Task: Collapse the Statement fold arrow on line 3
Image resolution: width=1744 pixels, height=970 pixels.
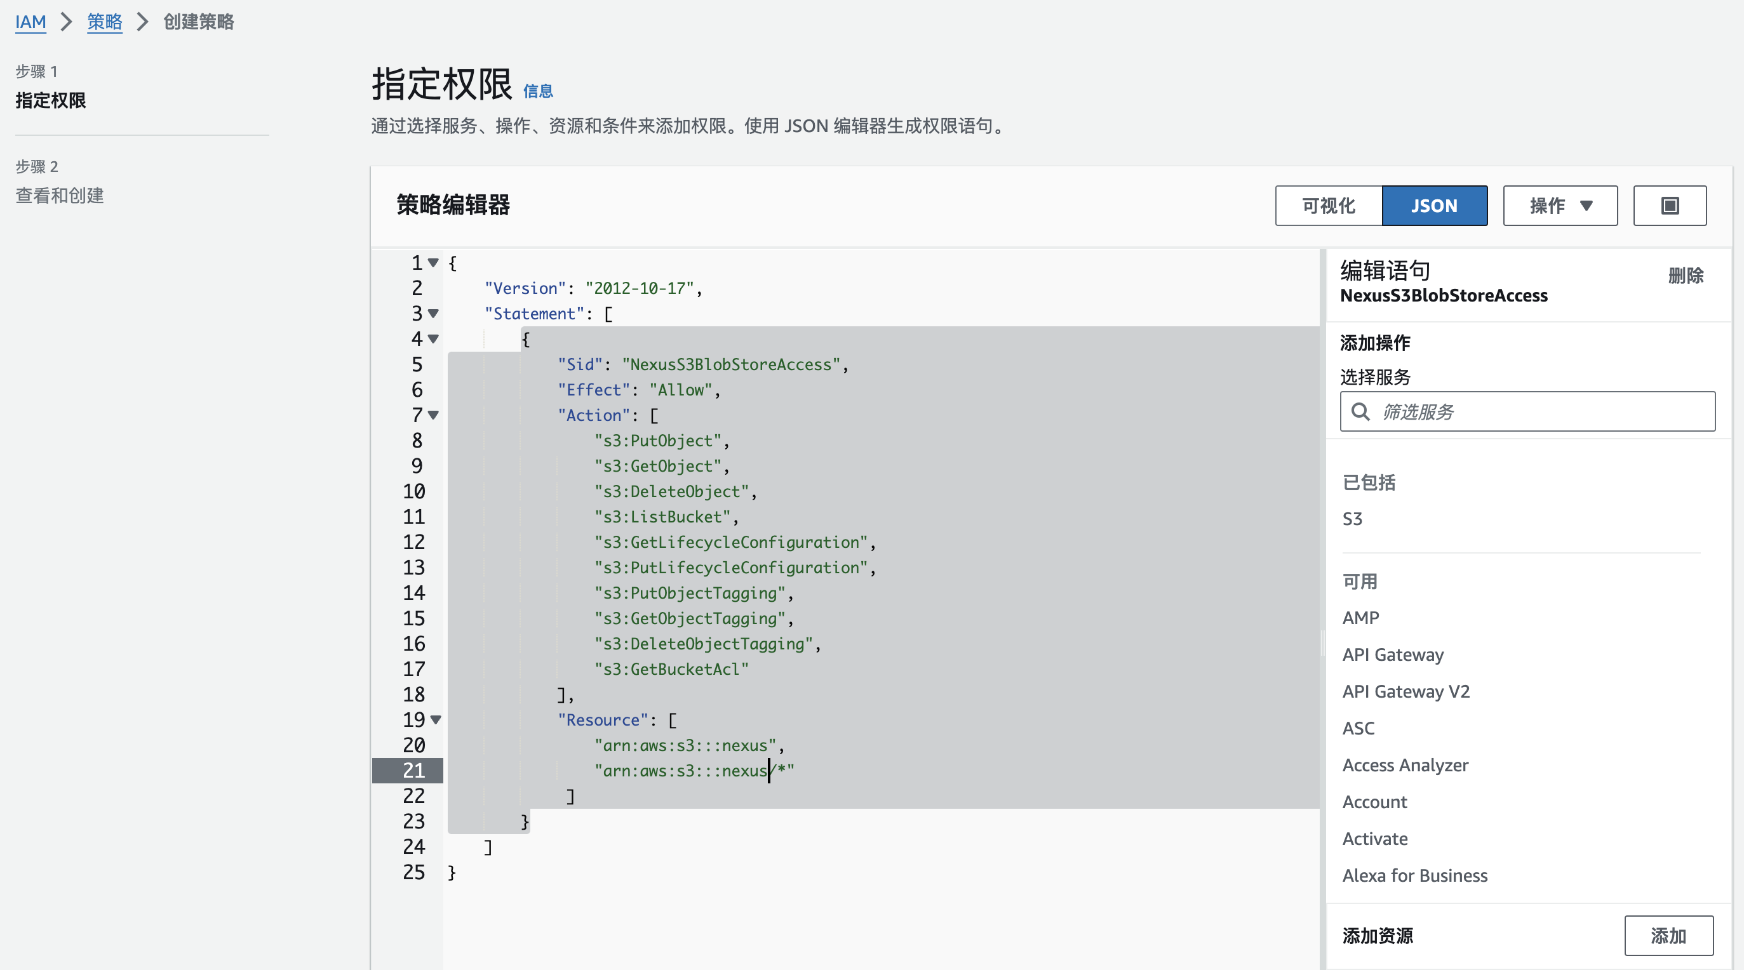Action: [433, 314]
